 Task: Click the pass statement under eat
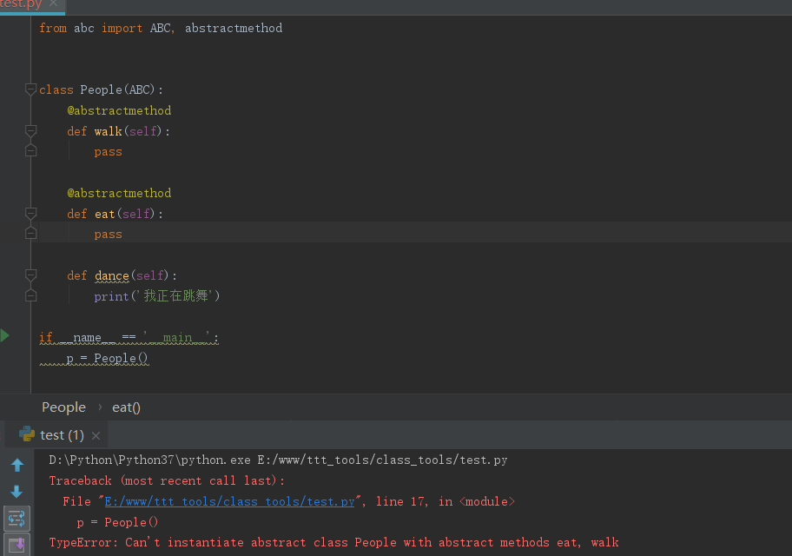click(x=108, y=235)
